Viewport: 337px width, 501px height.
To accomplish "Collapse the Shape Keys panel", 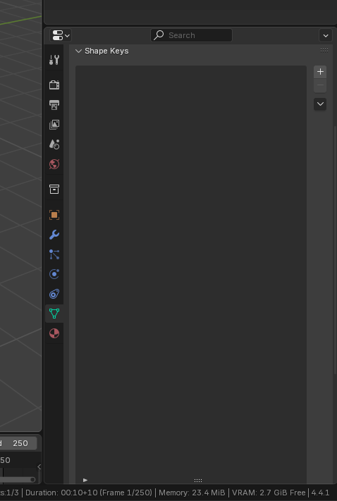I will tap(78, 51).
